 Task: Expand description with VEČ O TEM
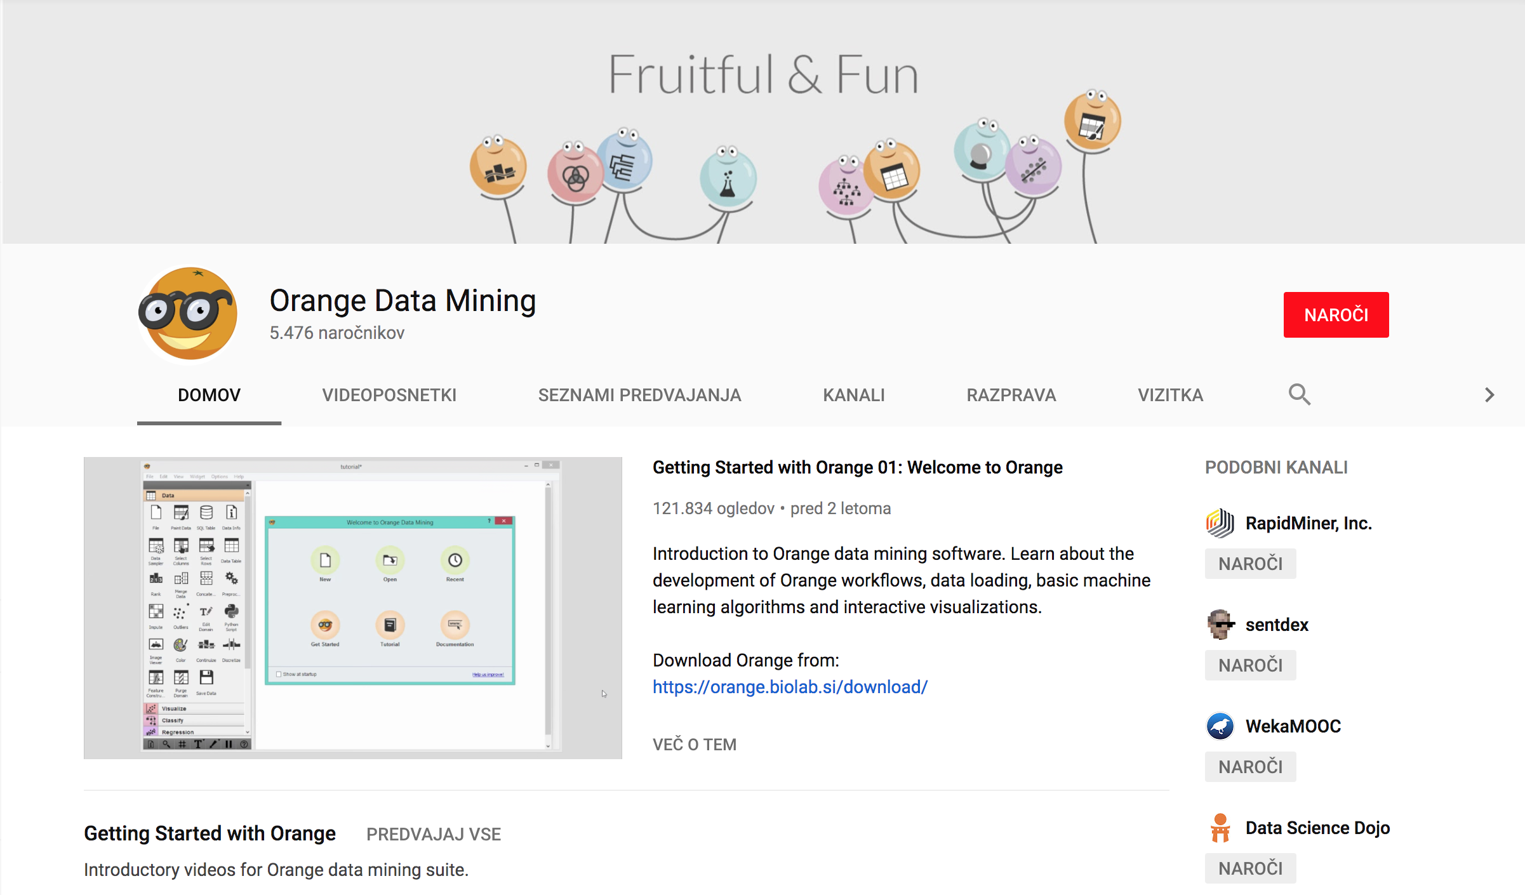(x=694, y=745)
